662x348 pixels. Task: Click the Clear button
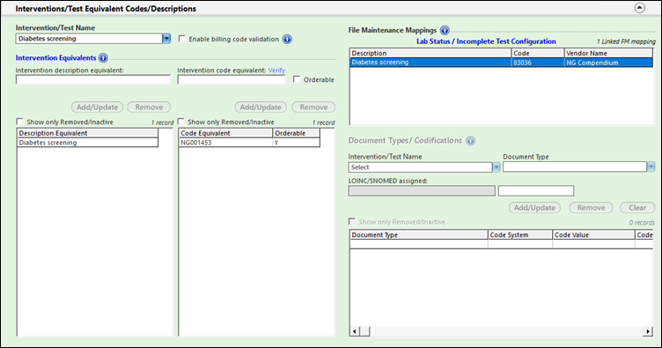pyautogui.click(x=637, y=208)
